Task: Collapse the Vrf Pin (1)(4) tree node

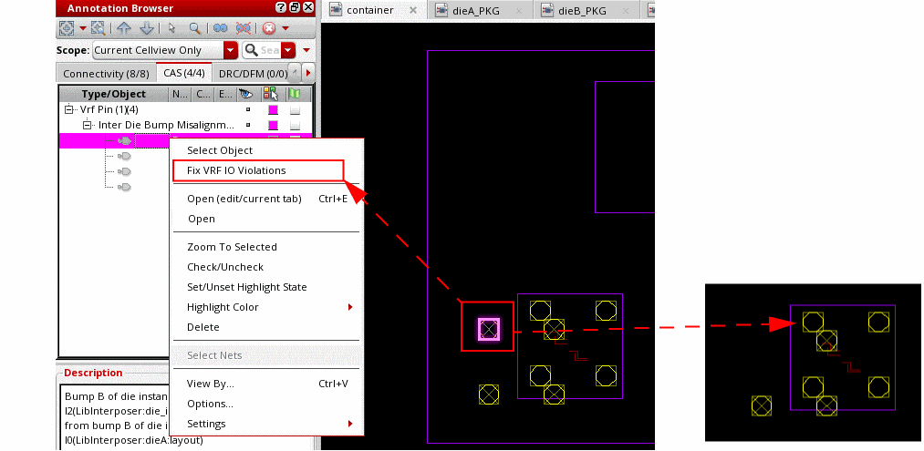Action: (x=69, y=109)
